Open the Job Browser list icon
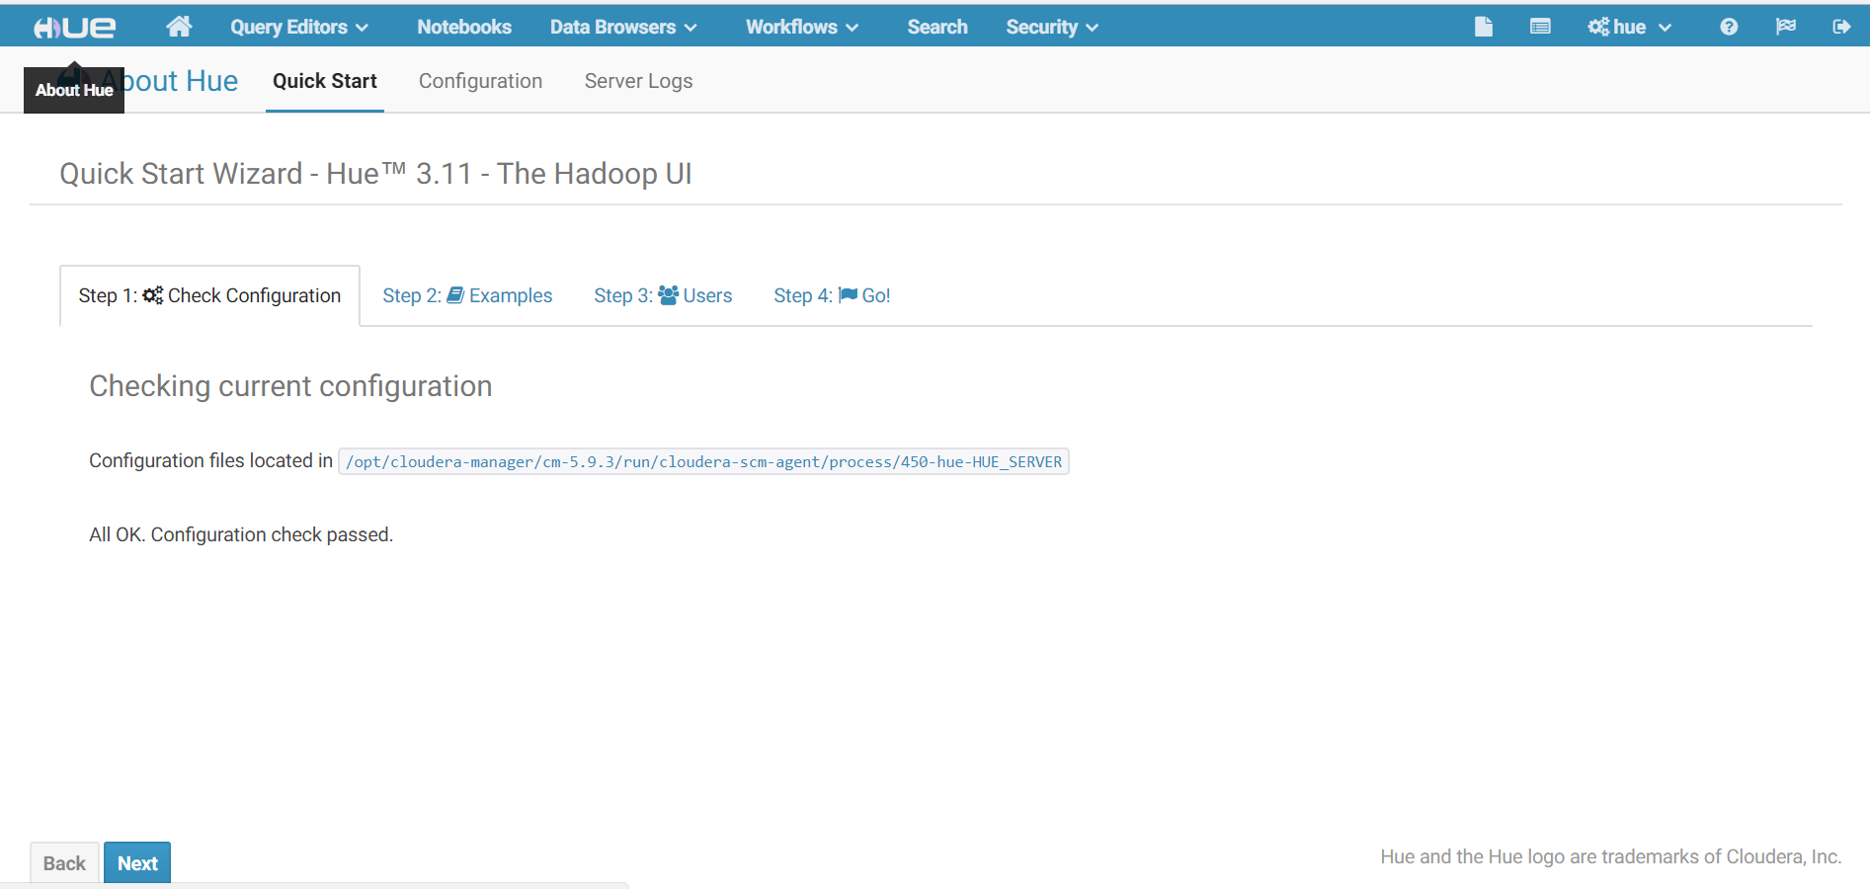This screenshot has height=889, width=1870. (x=1540, y=27)
